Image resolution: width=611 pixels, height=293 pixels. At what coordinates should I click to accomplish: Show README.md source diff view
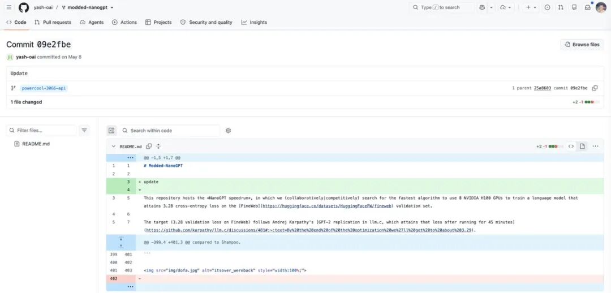[571, 146]
